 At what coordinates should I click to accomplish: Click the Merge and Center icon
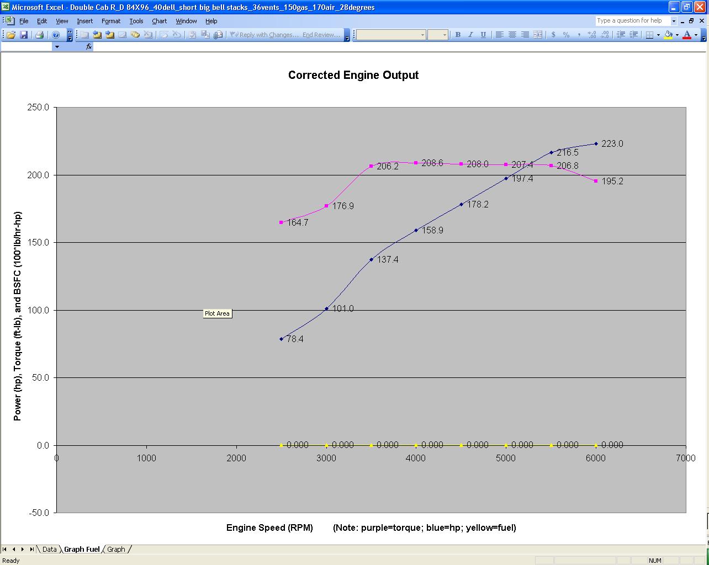[x=538, y=35]
